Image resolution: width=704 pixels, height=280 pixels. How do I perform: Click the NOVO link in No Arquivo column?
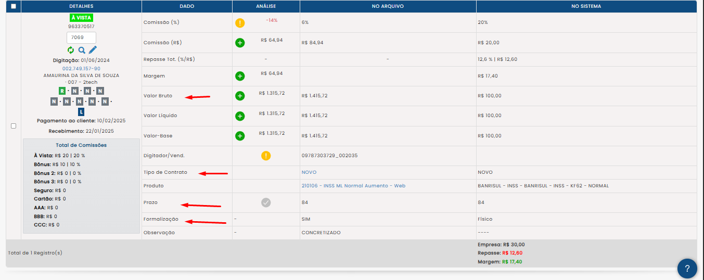(x=309, y=172)
